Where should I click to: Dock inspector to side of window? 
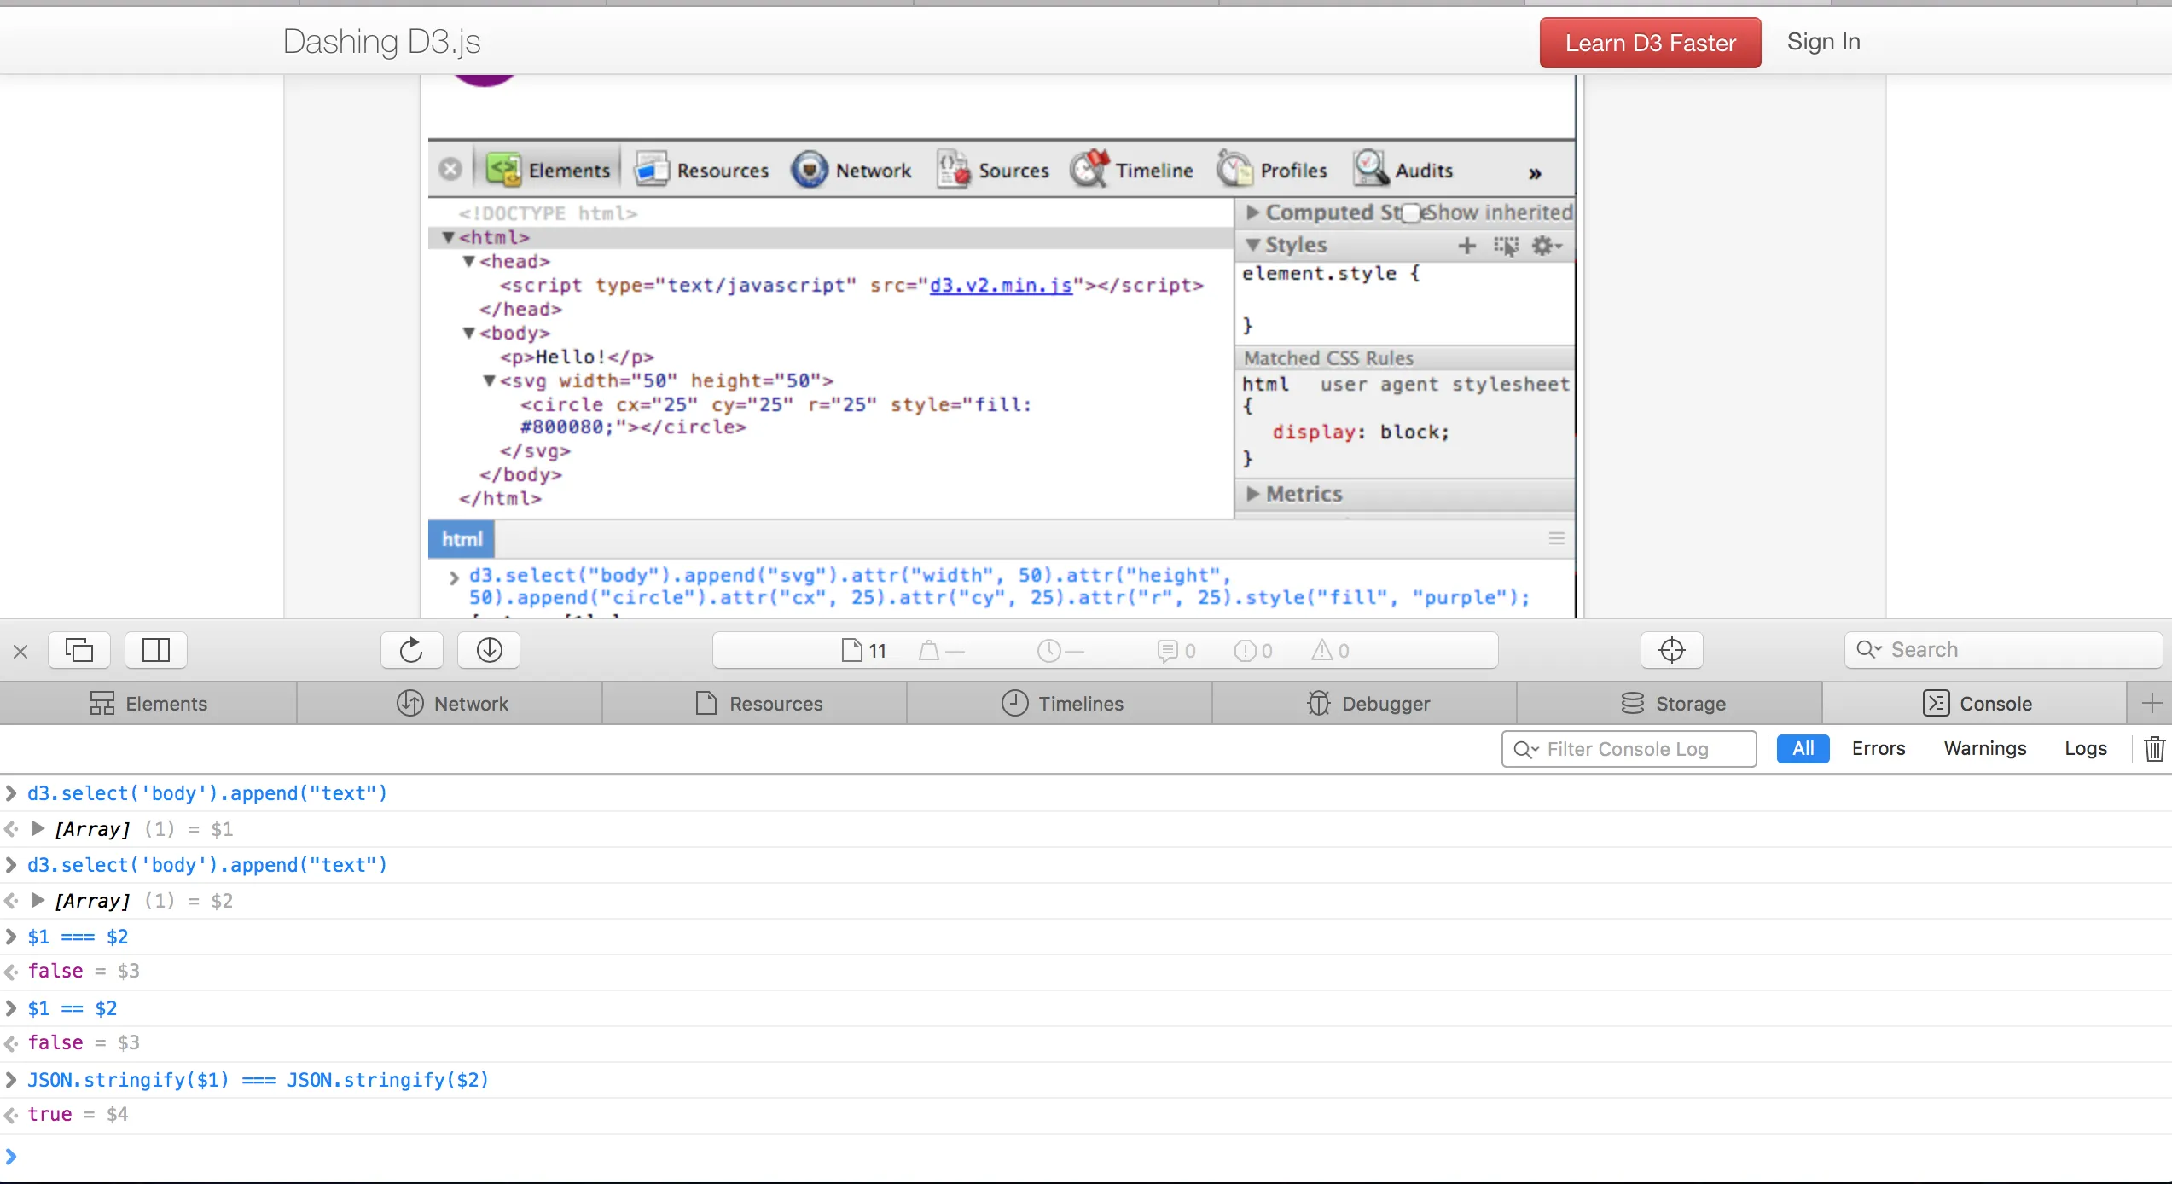tap(156, 650)
